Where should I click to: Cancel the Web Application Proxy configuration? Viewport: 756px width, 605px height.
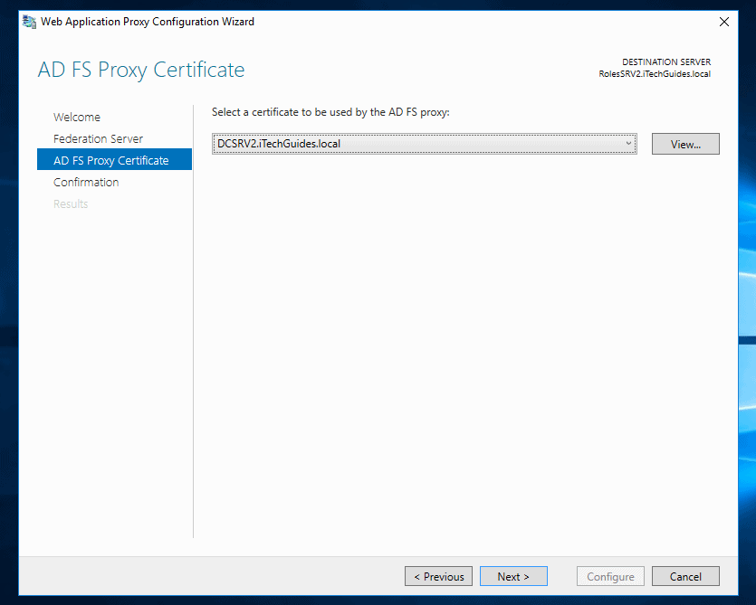[685, 576]
